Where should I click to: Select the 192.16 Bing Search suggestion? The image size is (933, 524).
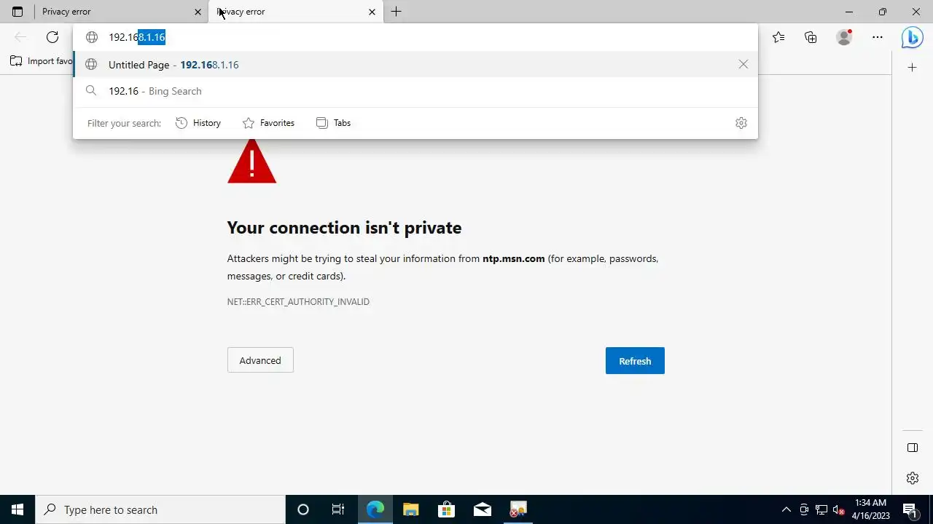415,91
